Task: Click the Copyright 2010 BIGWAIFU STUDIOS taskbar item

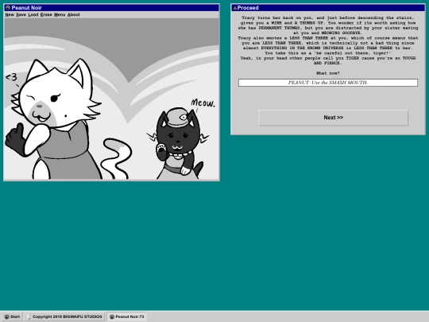Action: point(65,316)
